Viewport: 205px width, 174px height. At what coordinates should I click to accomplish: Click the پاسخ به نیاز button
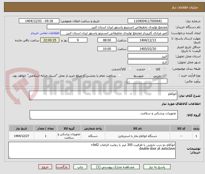[x=157, y=167]
